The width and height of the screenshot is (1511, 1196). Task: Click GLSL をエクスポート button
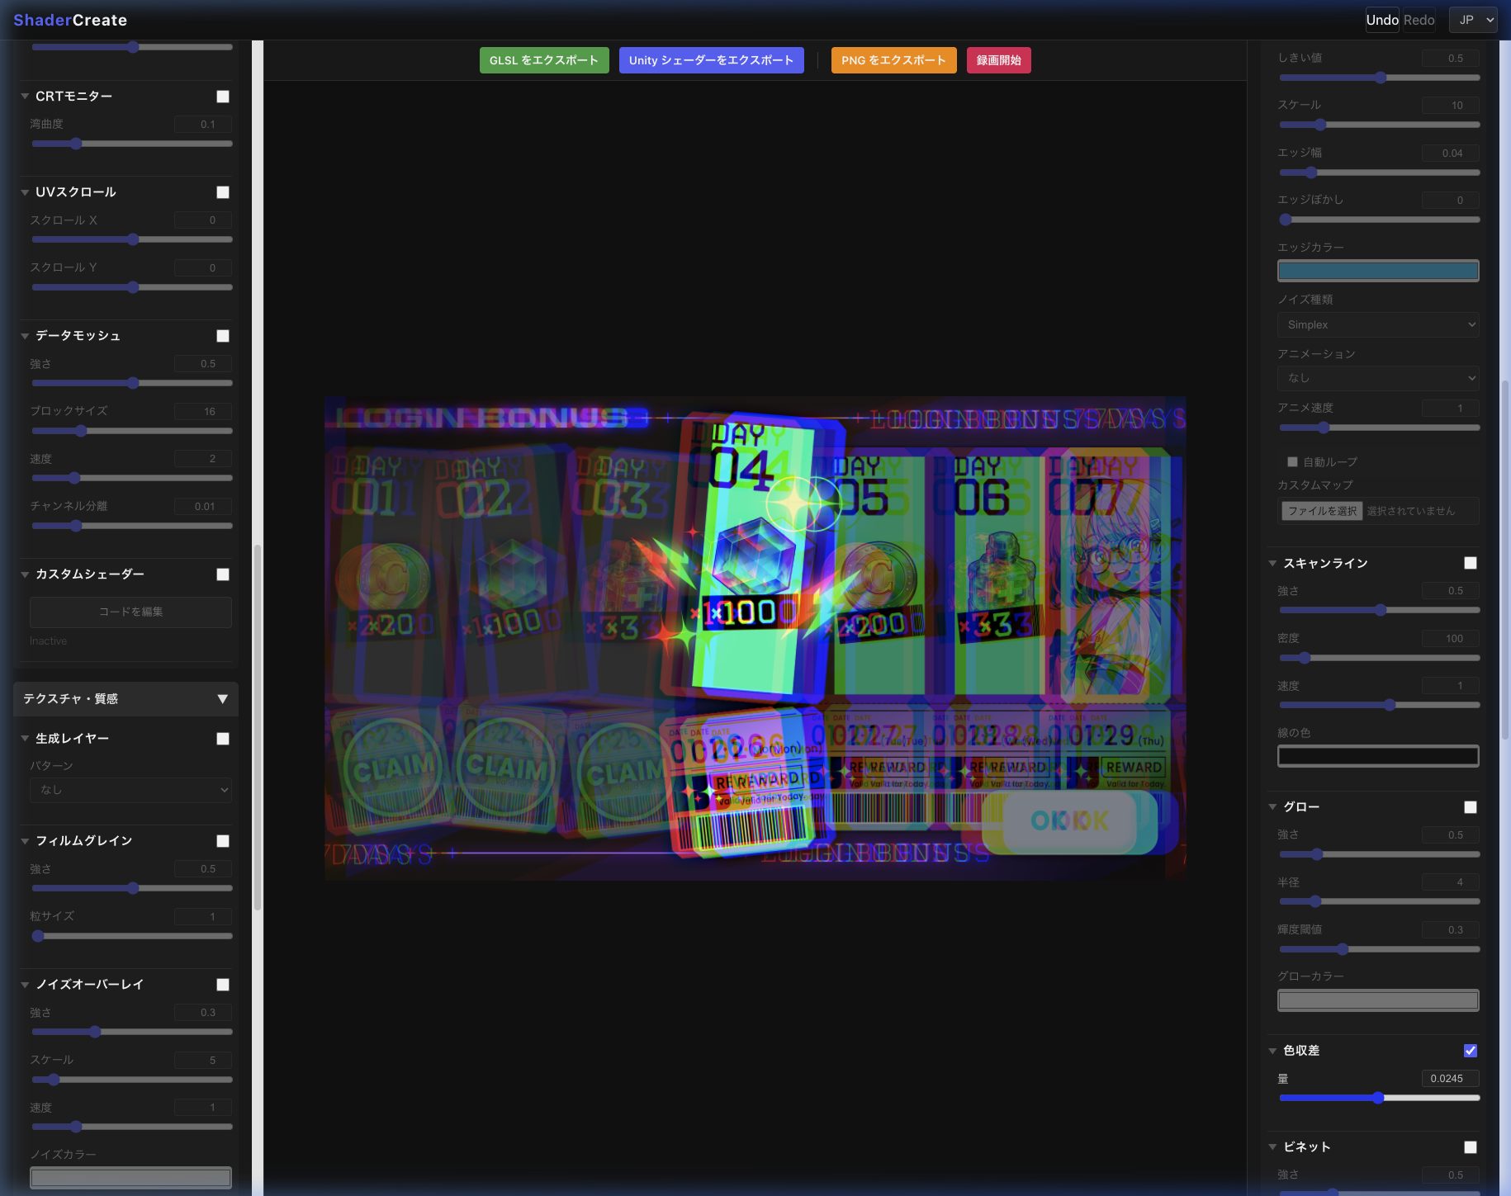click(x=544, y=60)
